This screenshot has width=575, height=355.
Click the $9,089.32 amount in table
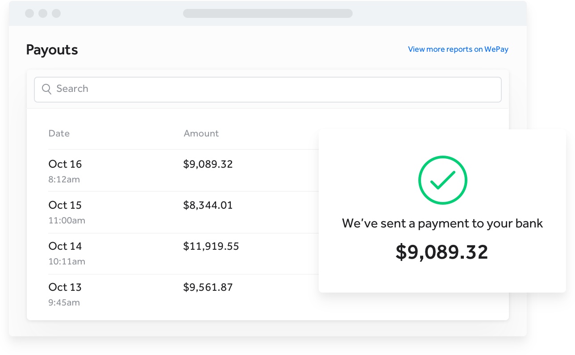(208, 164)
